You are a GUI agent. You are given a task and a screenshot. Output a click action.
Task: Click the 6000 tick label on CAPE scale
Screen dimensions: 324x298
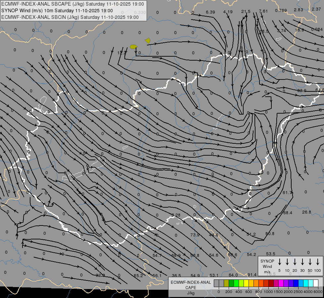coord(318,292)
